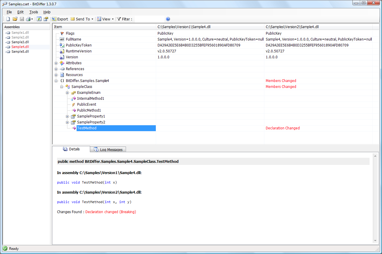Select the TestMethod tree row

click(116, 128)
